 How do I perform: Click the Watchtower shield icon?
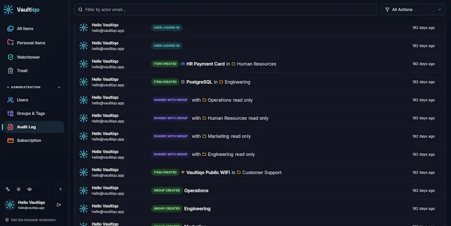(10, 57)
